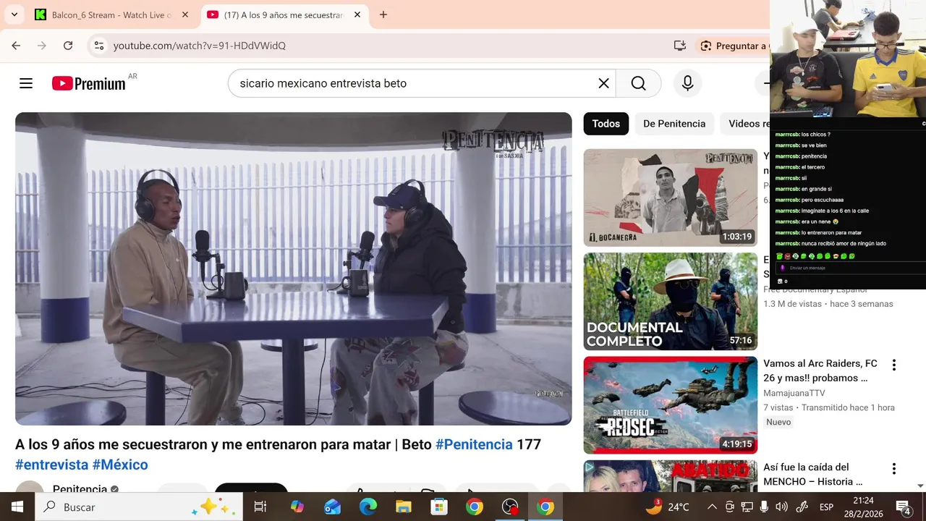Open Microsoft Store from the taskbar
Viewport: 926px width, 521px height.
[x=439, y=507]
